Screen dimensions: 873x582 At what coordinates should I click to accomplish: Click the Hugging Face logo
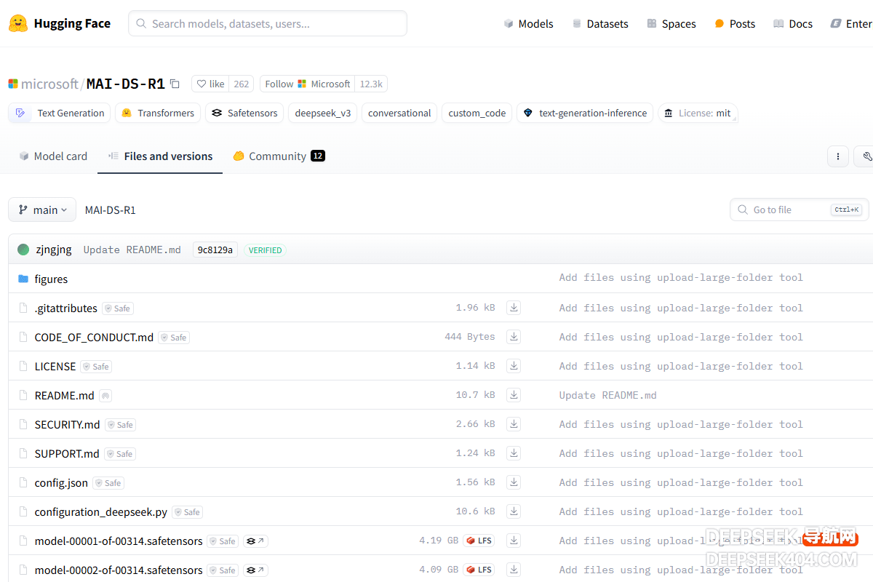click(60, 23)
